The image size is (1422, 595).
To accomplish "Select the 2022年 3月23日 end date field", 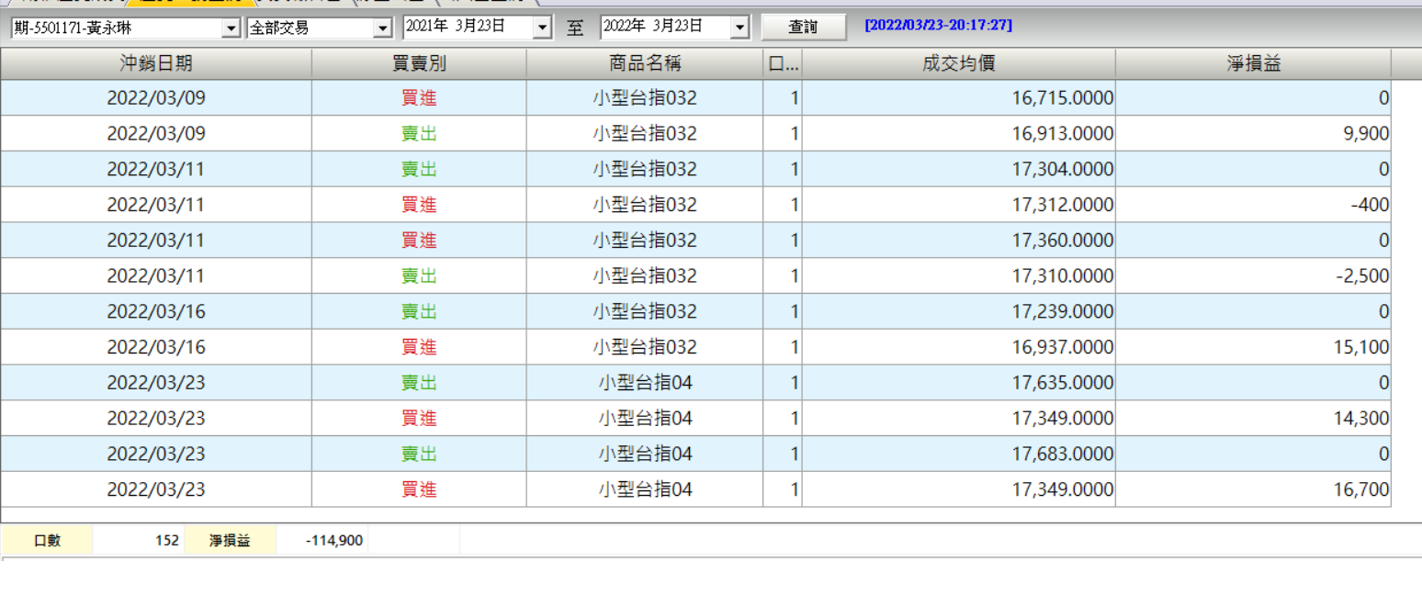I will (x=666, y=28).
